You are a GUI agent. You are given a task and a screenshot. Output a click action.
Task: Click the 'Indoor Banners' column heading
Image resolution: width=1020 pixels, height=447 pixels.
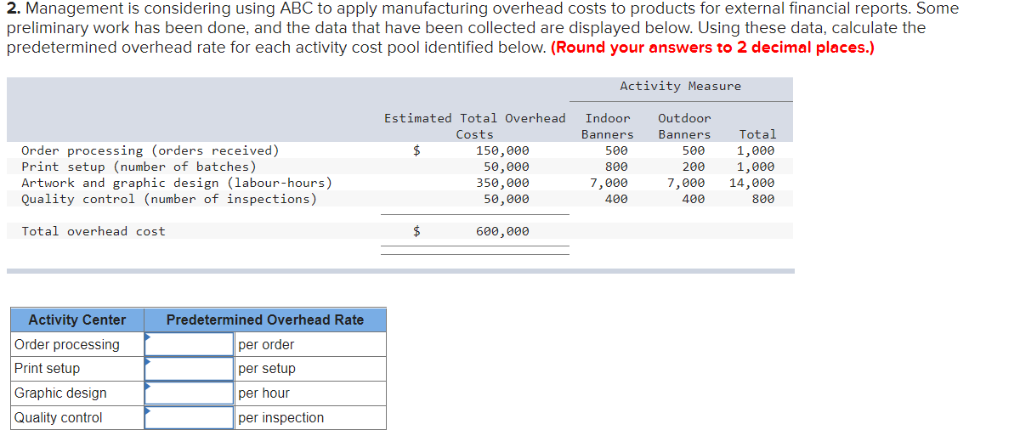[x=608, y=126]
